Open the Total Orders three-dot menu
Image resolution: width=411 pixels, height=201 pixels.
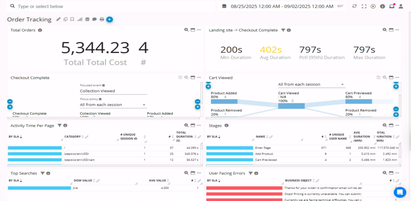coord(199,30)
